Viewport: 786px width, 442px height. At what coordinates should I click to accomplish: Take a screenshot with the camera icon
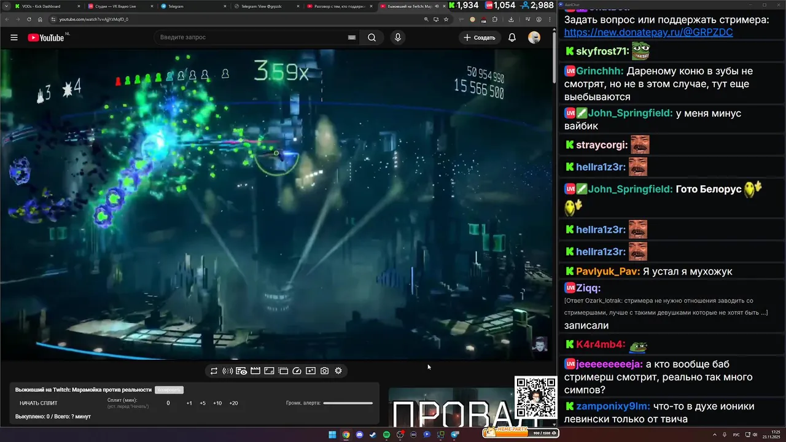pyautogui.click(x=324, y=371)
